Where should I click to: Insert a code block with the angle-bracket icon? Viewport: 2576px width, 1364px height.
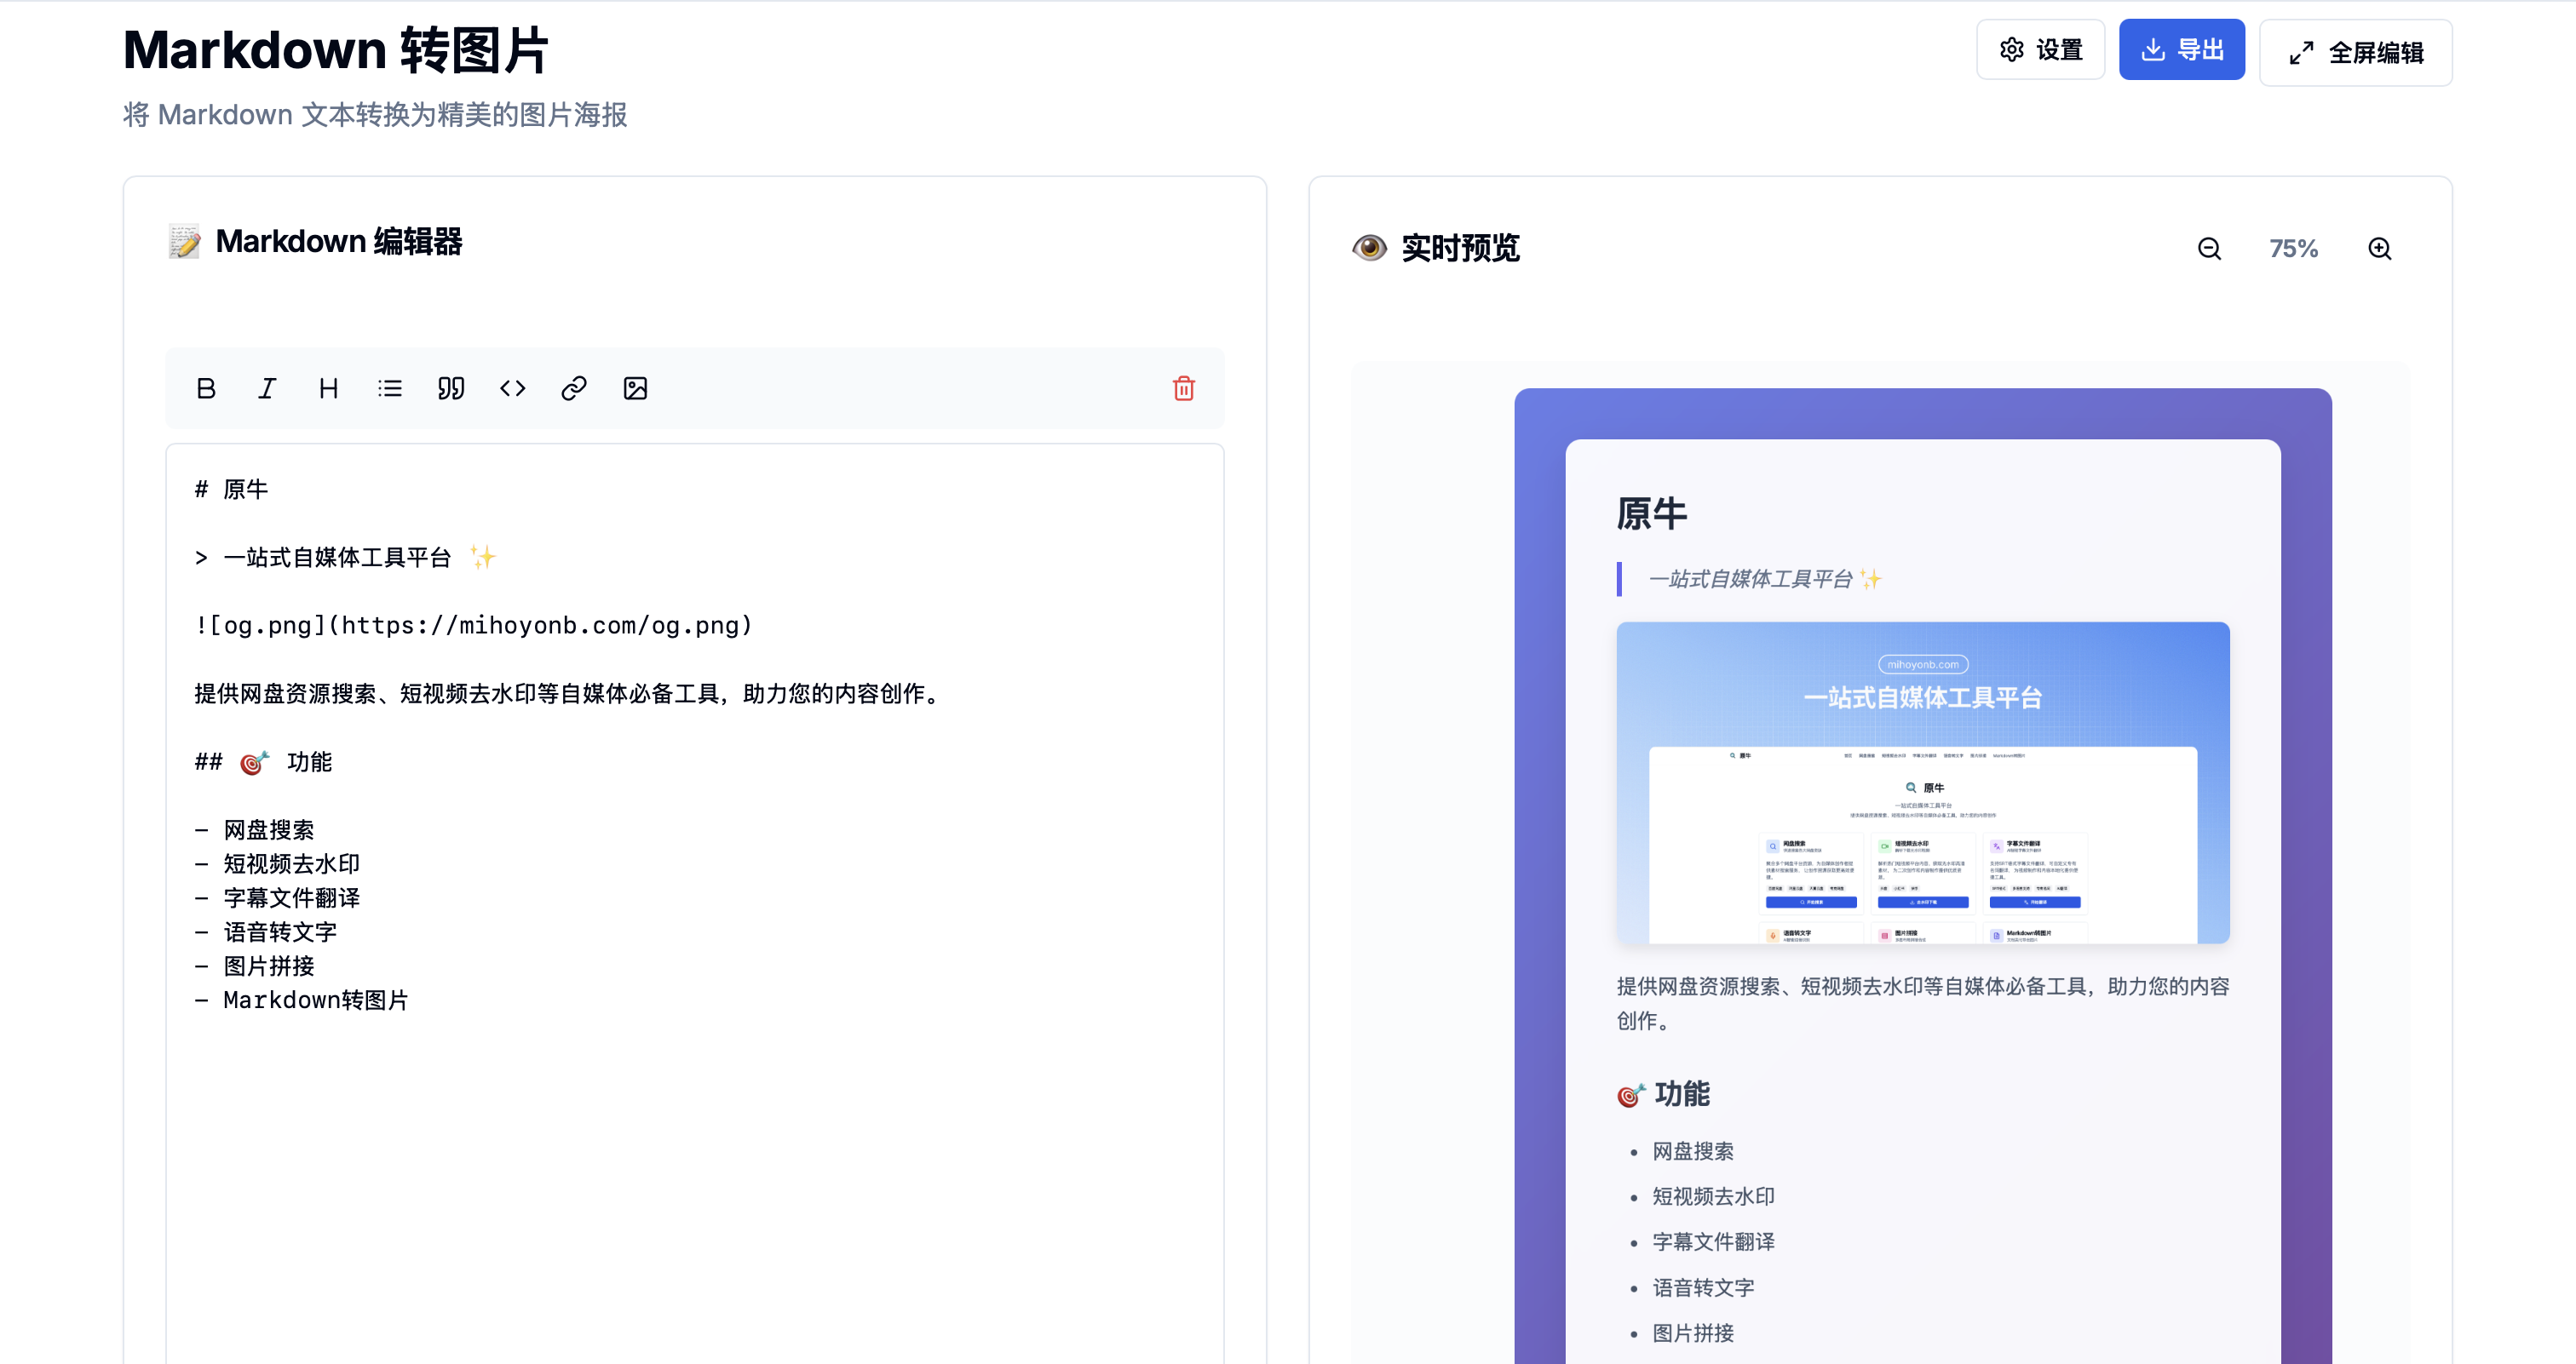(513, 389)
